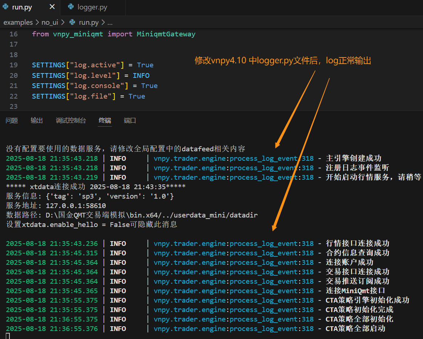The width and height of the screenshot is (423, 339).
Task: Click CTA策略全部启动 log message
Action: coord(355,328)
